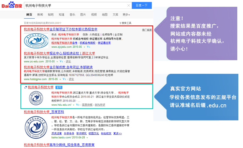The image size is (243, 148).
Task: Open the 杭州电子科技大学_百度百科 result
Action: 44,112
